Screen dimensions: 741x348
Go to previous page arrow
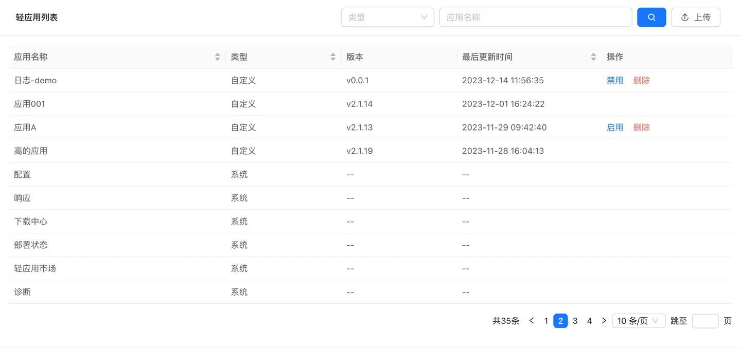click(532, 321)
